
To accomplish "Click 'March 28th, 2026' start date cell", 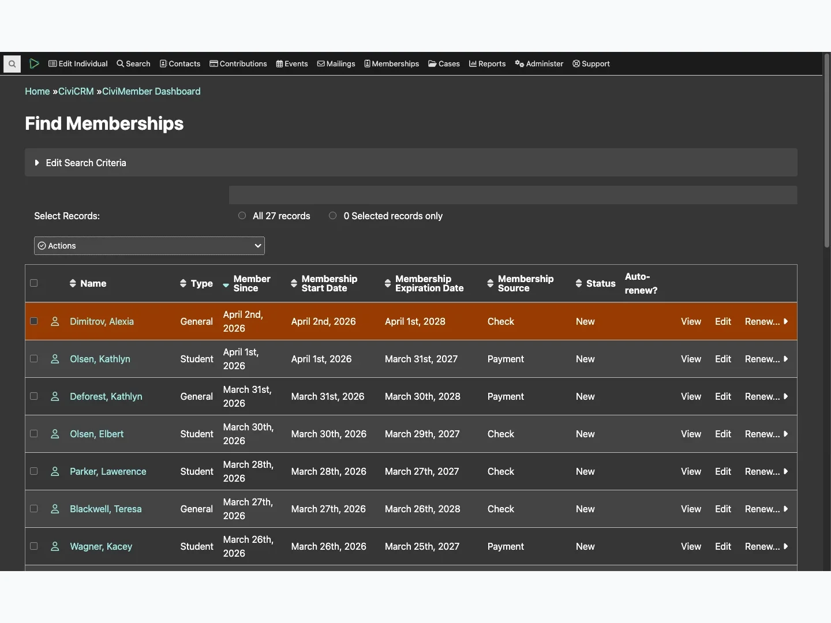I will 328,471.
